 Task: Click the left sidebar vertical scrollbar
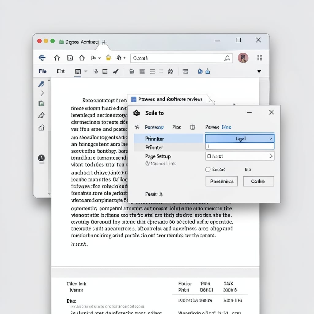49,137
